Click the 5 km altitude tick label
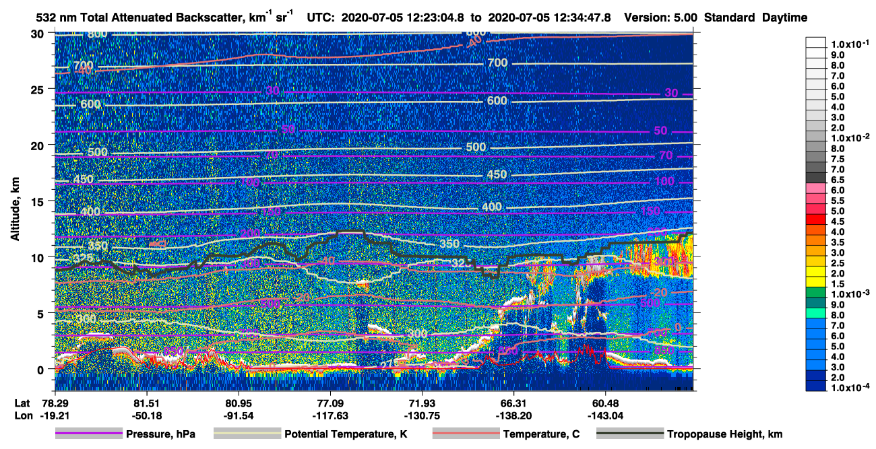Viewport: 876px width, 449px height. coord(41,313)
